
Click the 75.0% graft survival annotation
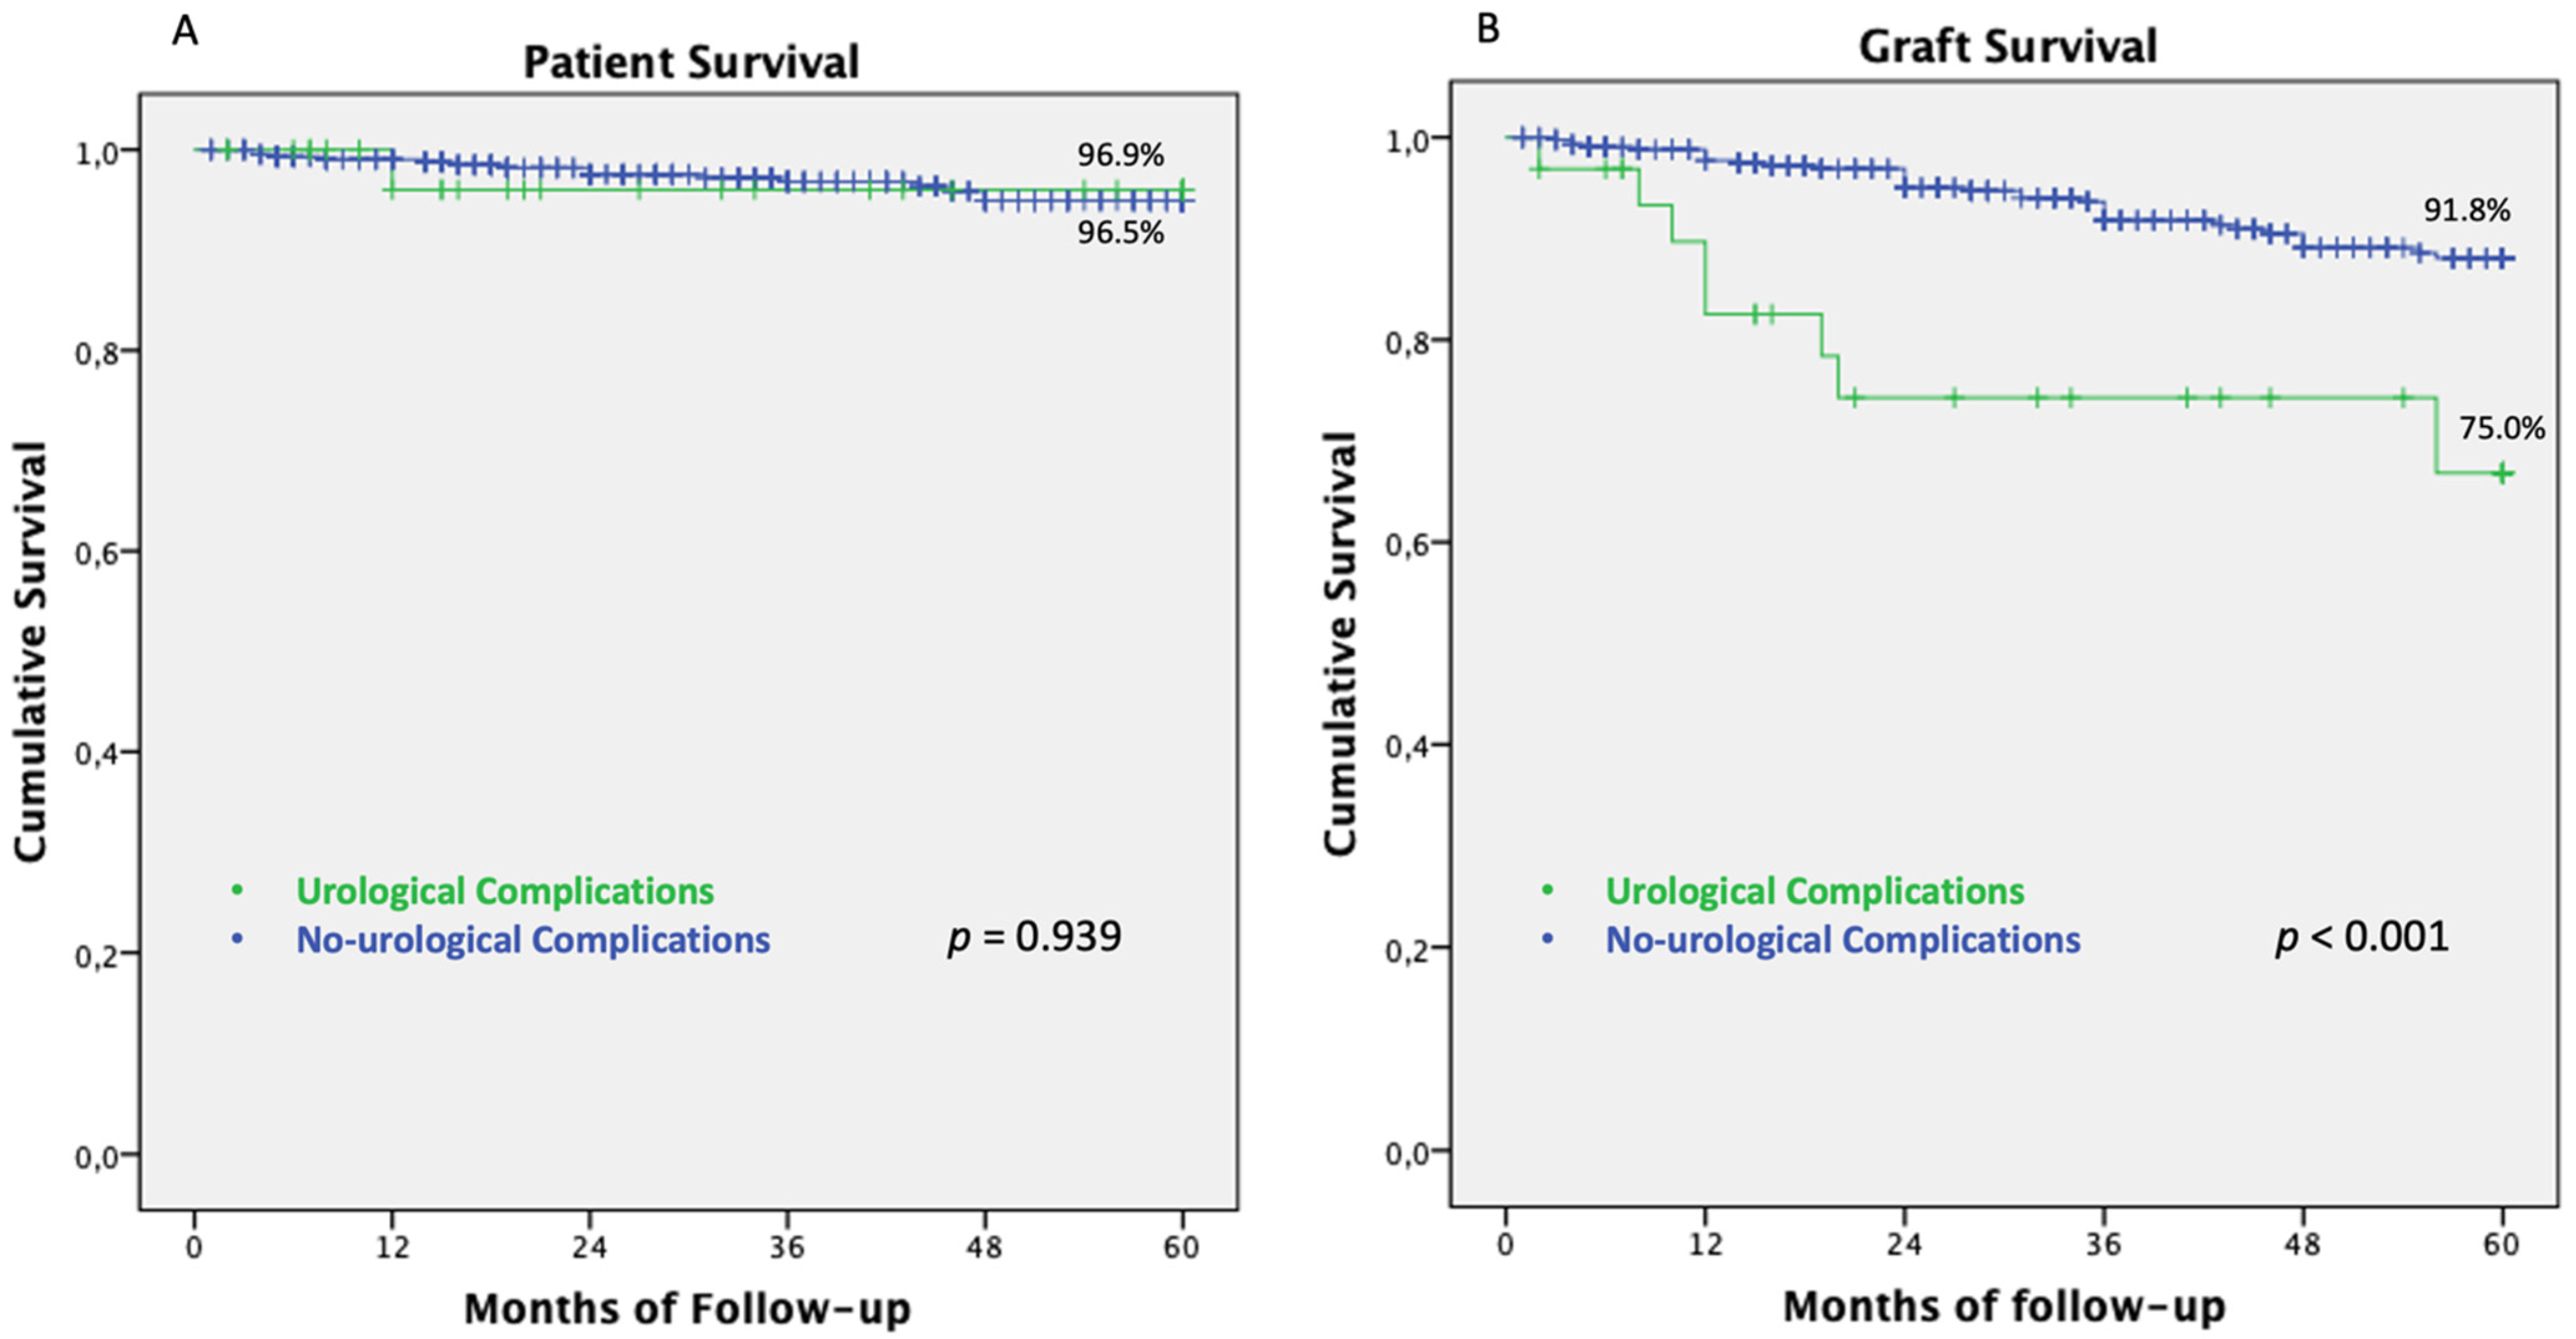click(2502, 428)
